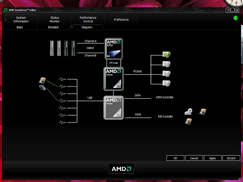This screenshot has height=182, width=243.
Task: Click the seventh USB port symbol
Action: click(x=62, y=122)
